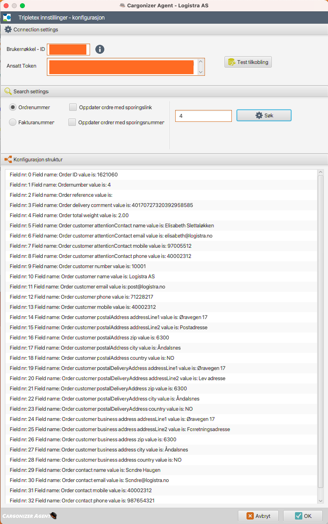328x524 pixels.
Task: Select row Field nr: 23 postalDeliveryAddress country
Action: (x=161, y=409)
